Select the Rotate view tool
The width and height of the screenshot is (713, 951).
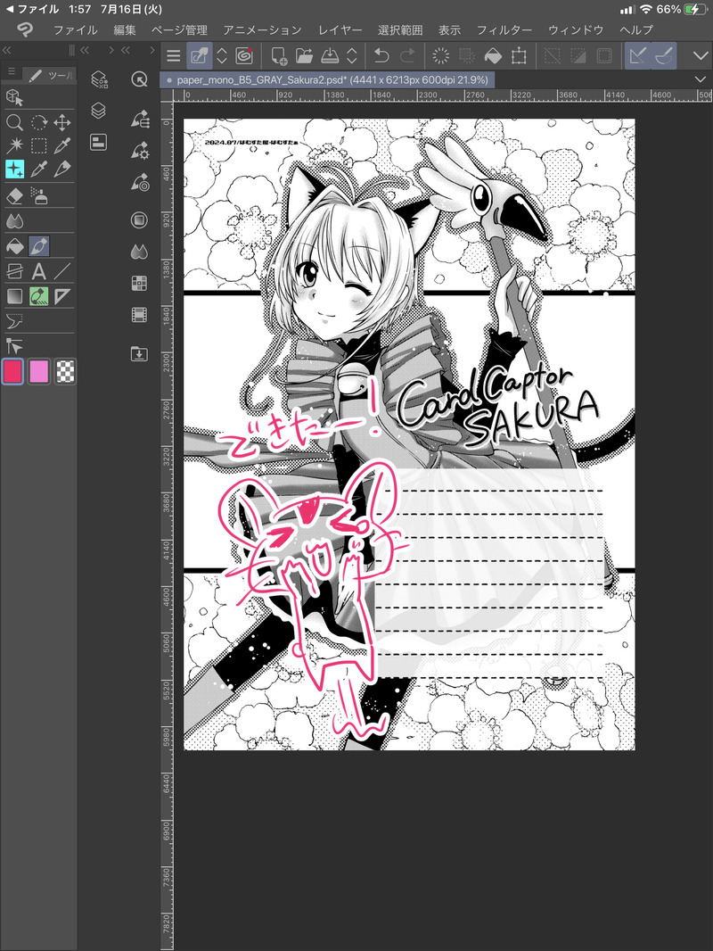[x=39, y=122]
